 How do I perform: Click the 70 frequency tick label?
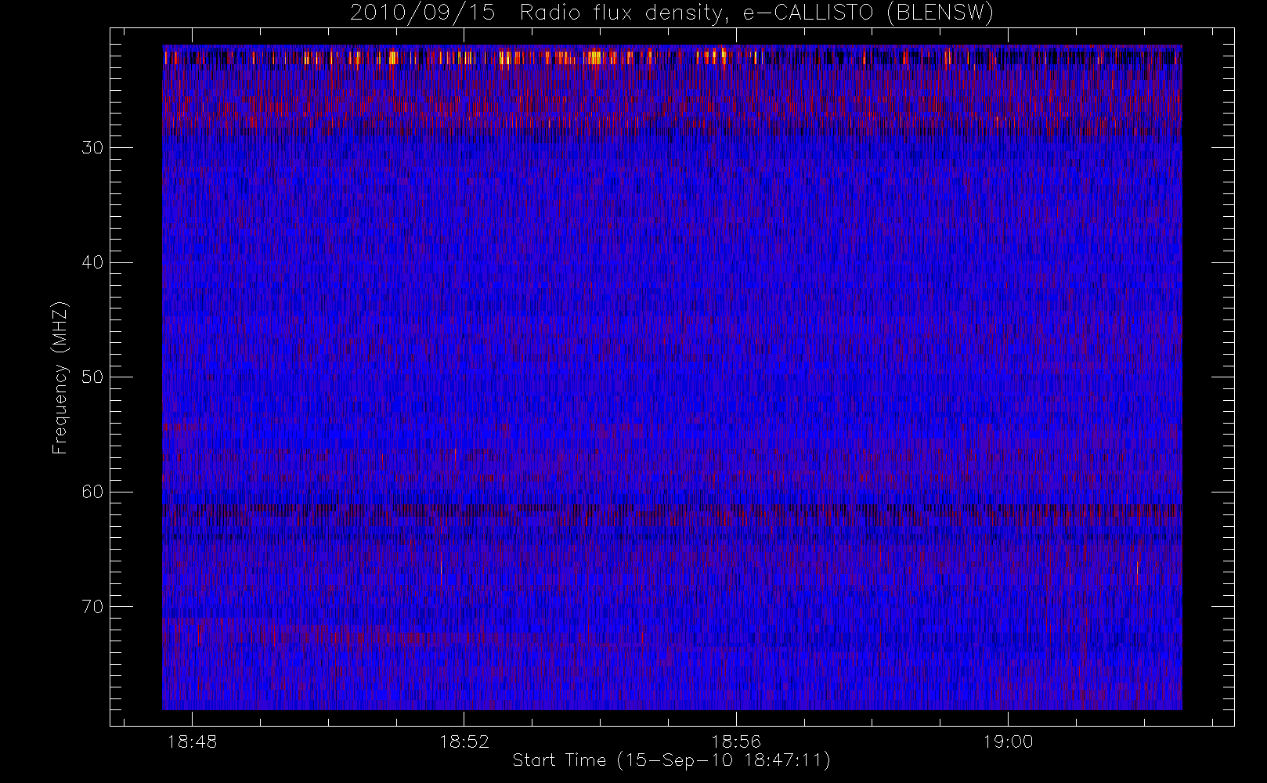92,606
